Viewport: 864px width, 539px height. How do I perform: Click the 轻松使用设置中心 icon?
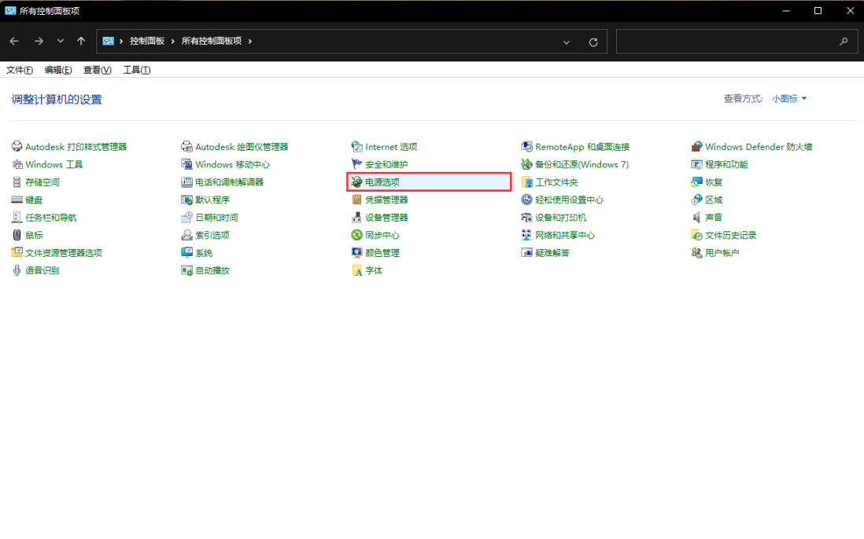(526, 200)
